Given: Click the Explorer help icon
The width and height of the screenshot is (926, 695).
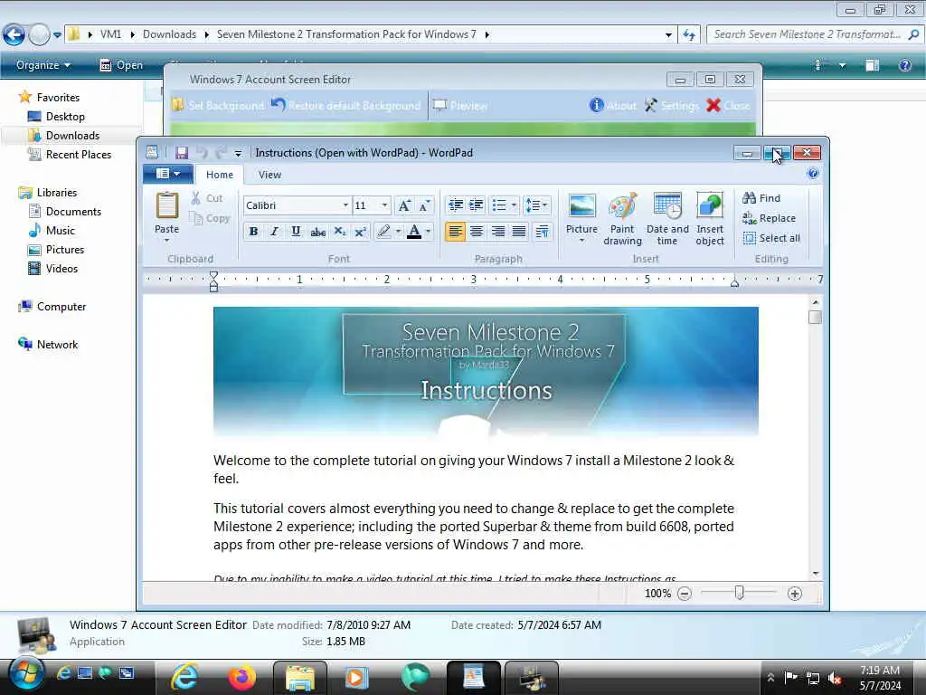Looking at the screenshot, I should coord(904,65).
